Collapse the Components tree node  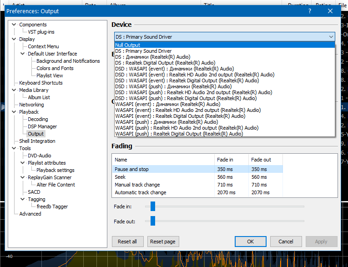click(14, 25)
